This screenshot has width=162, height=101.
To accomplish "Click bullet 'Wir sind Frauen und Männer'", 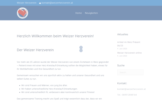I will click(45, 85).
